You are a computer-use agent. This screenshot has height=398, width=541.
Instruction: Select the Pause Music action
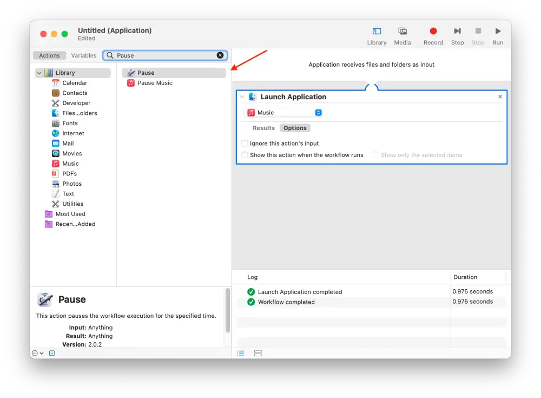[174, 83]
